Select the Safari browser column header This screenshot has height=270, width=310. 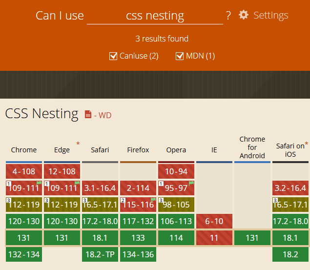100,150
